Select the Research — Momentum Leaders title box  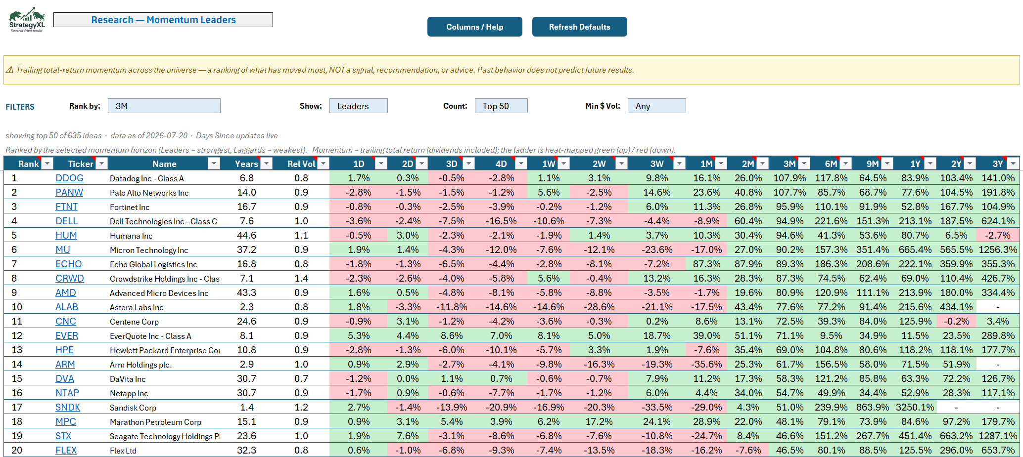click(163, 20)
